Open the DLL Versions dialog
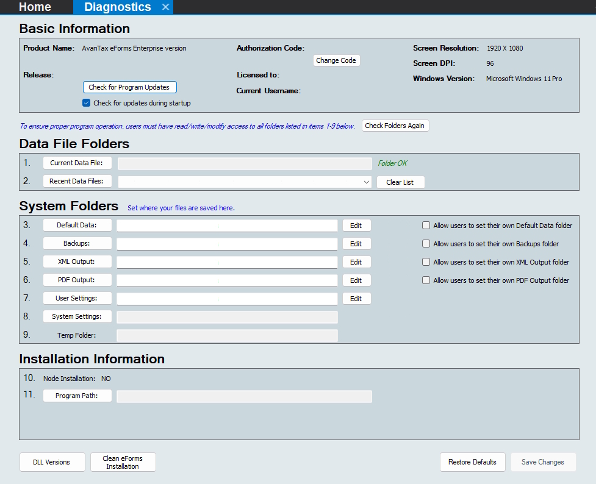596x484 pixels. (51, 462)
